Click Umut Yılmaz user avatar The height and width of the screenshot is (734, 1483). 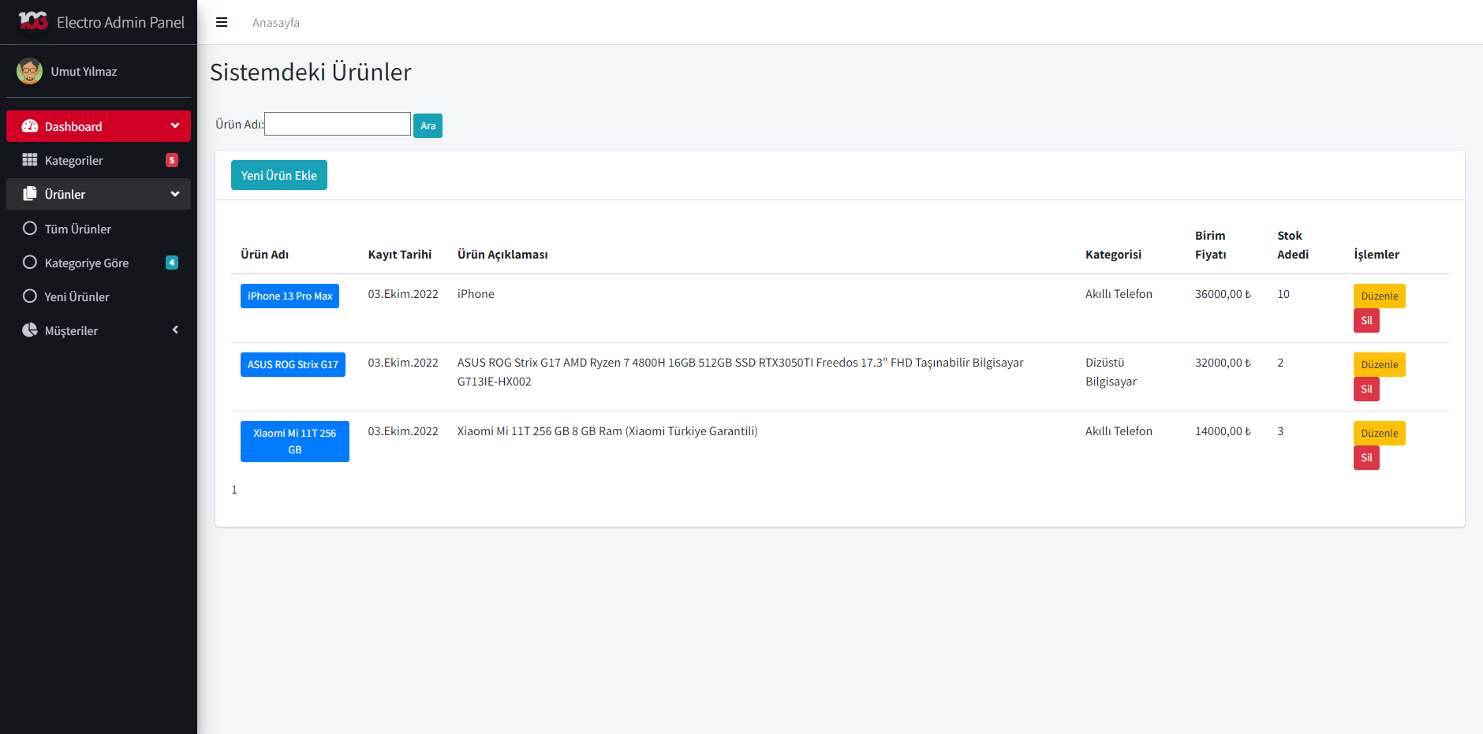coord(30,71)
